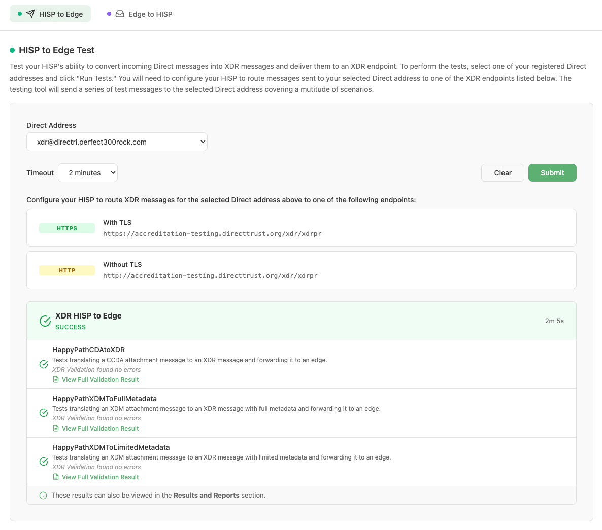The width and height of the screenshot is (602, 530).
Task: Click the check icon for HappyPathXDMToFullMetadata
Action: pos(44,413)
